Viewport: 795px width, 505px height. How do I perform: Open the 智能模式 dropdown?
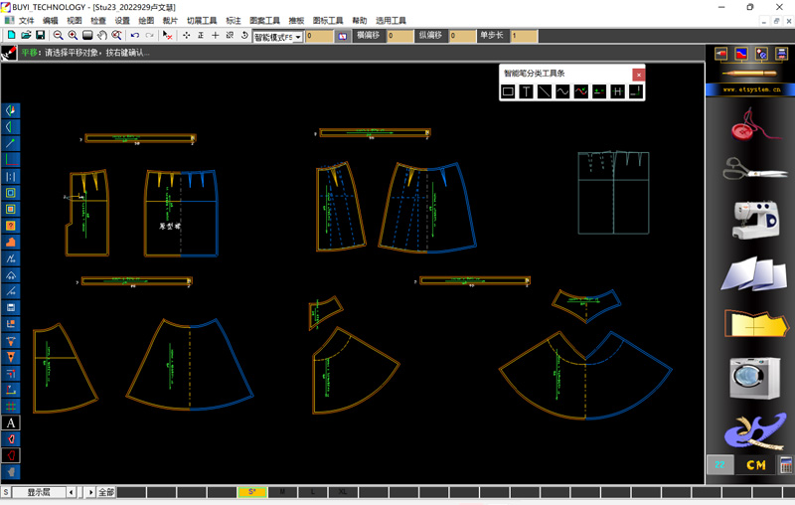[298, 37]
